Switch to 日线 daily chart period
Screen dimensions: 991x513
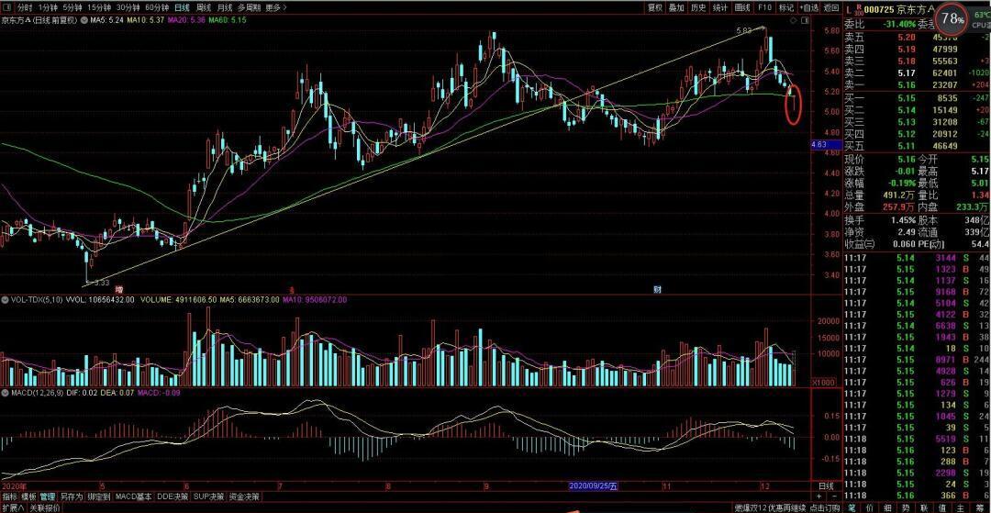pyautogui.click(x=182, y=7)
